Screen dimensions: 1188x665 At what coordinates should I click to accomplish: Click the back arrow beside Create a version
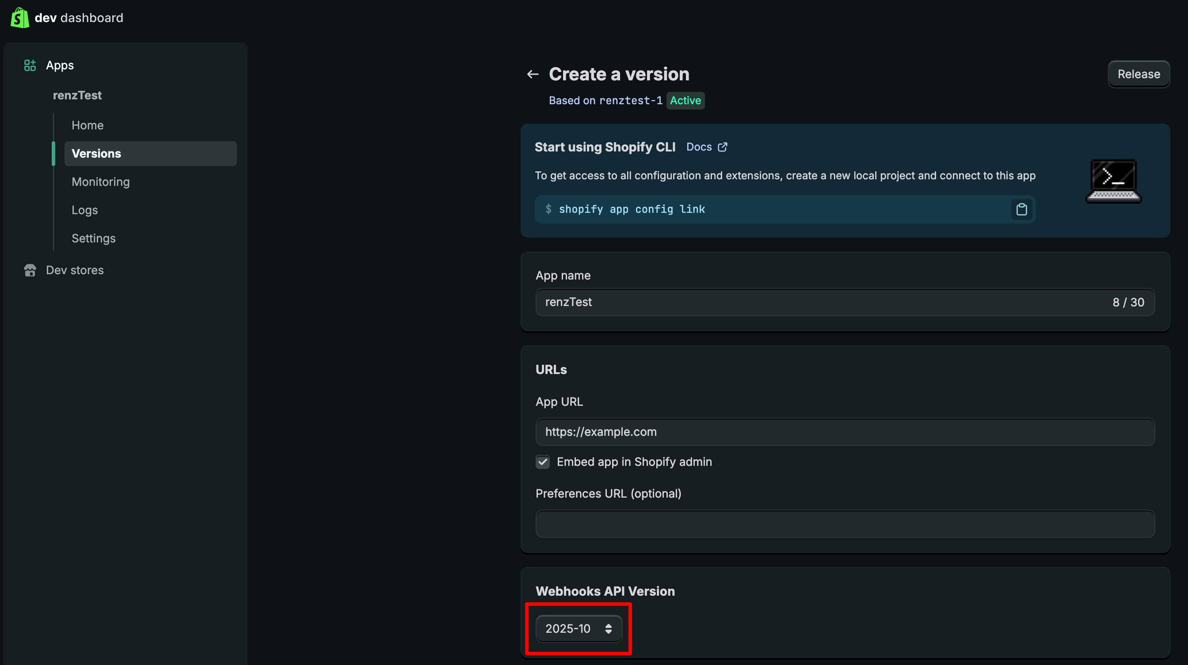[x=533, y=74]
